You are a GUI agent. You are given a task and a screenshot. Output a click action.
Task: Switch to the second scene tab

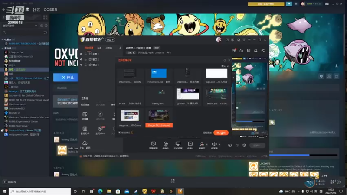point(99,48)
